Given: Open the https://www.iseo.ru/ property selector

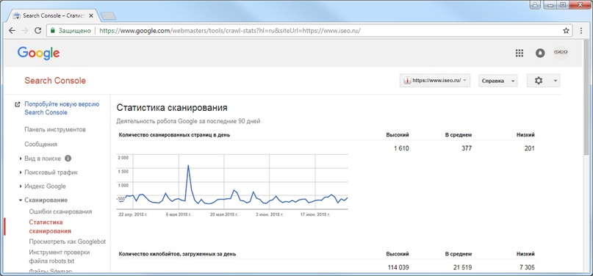Looking at the screenshot, I should pos(435,81).
